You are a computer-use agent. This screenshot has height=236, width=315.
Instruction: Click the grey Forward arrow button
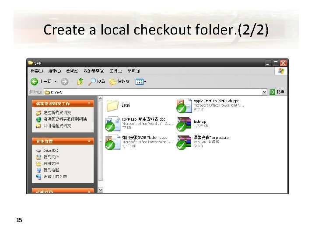tap(64, 81)
